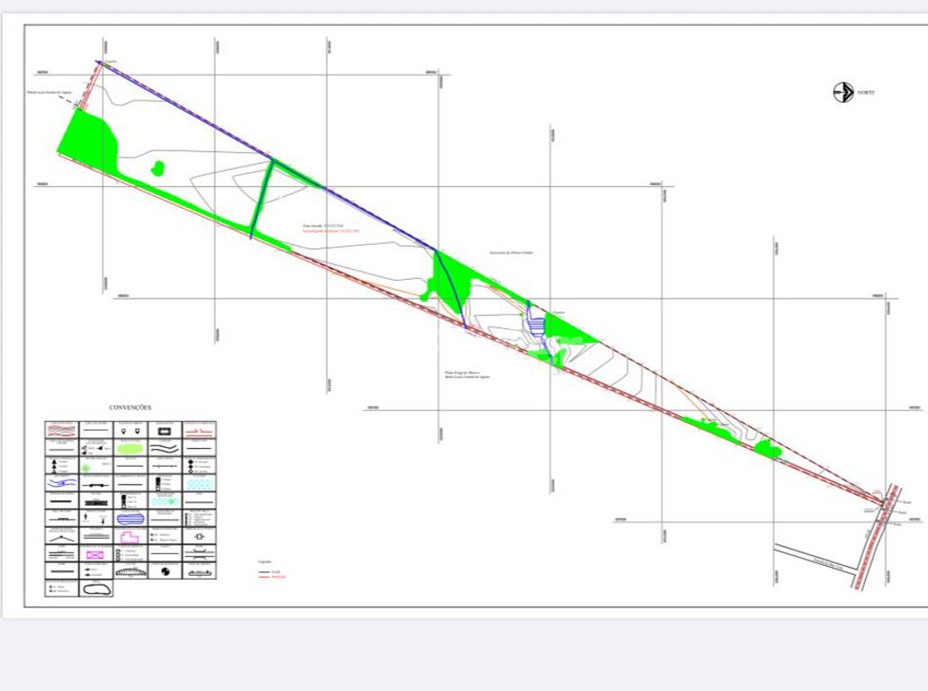Viewport: 928px width, 691px height.
Task: Click the blue wavy river legend symbol
Action: point(62,483)
